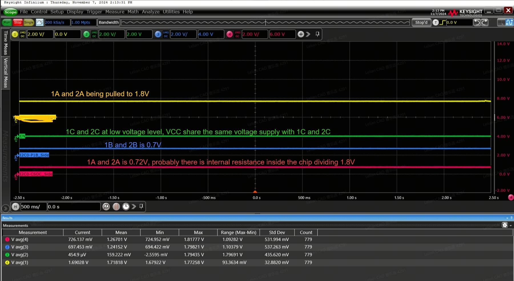
Task: Pin the horizontal toolbar
Action: tap(141, 206)
